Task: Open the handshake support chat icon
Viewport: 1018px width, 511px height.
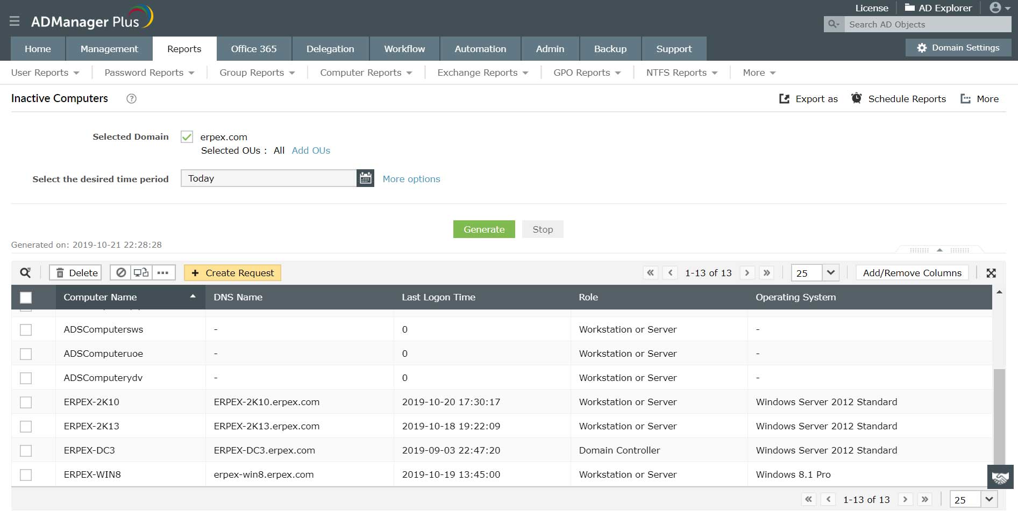Action: pos(1000,477)
